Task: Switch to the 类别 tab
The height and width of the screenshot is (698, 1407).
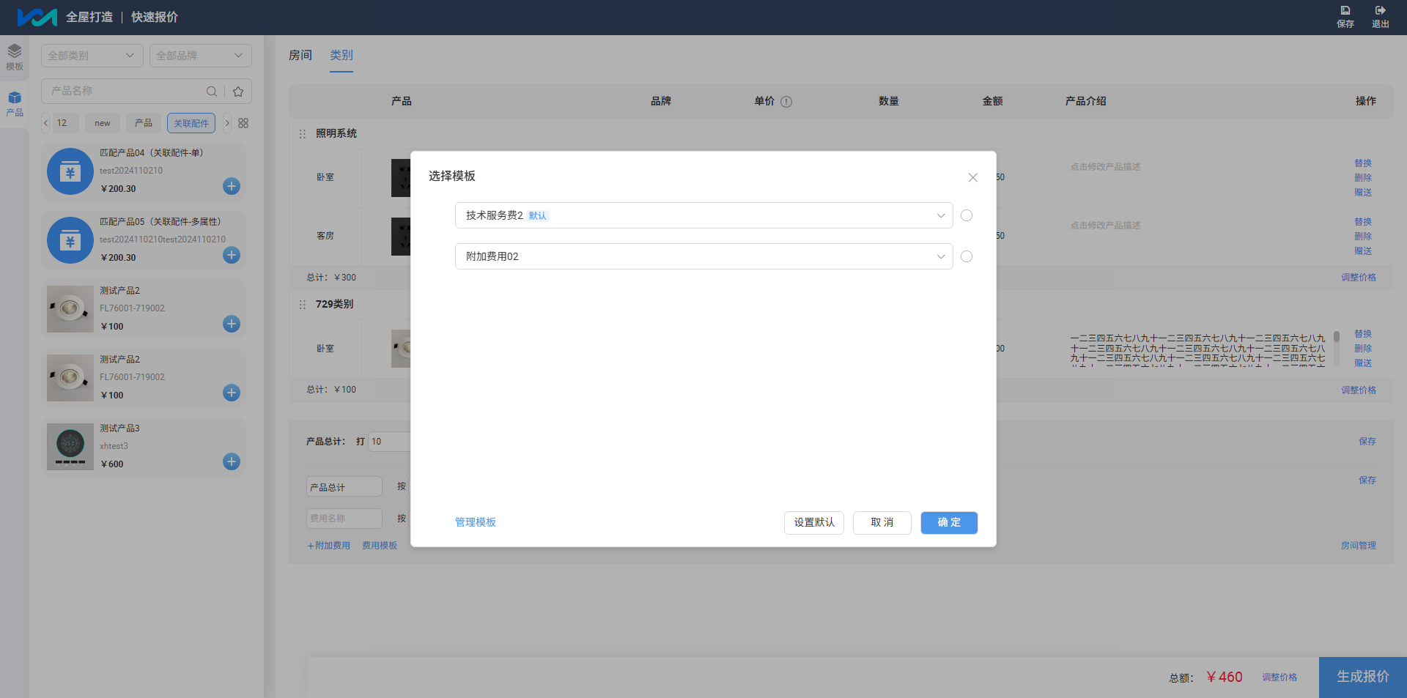Action: [x=341, y=55]
